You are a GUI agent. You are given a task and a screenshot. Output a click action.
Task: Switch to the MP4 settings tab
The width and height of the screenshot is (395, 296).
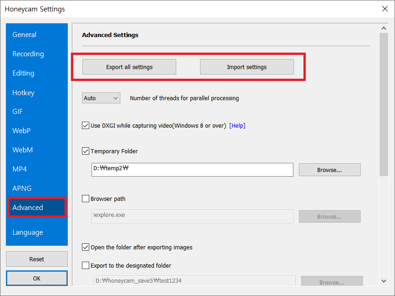[20, 169]
